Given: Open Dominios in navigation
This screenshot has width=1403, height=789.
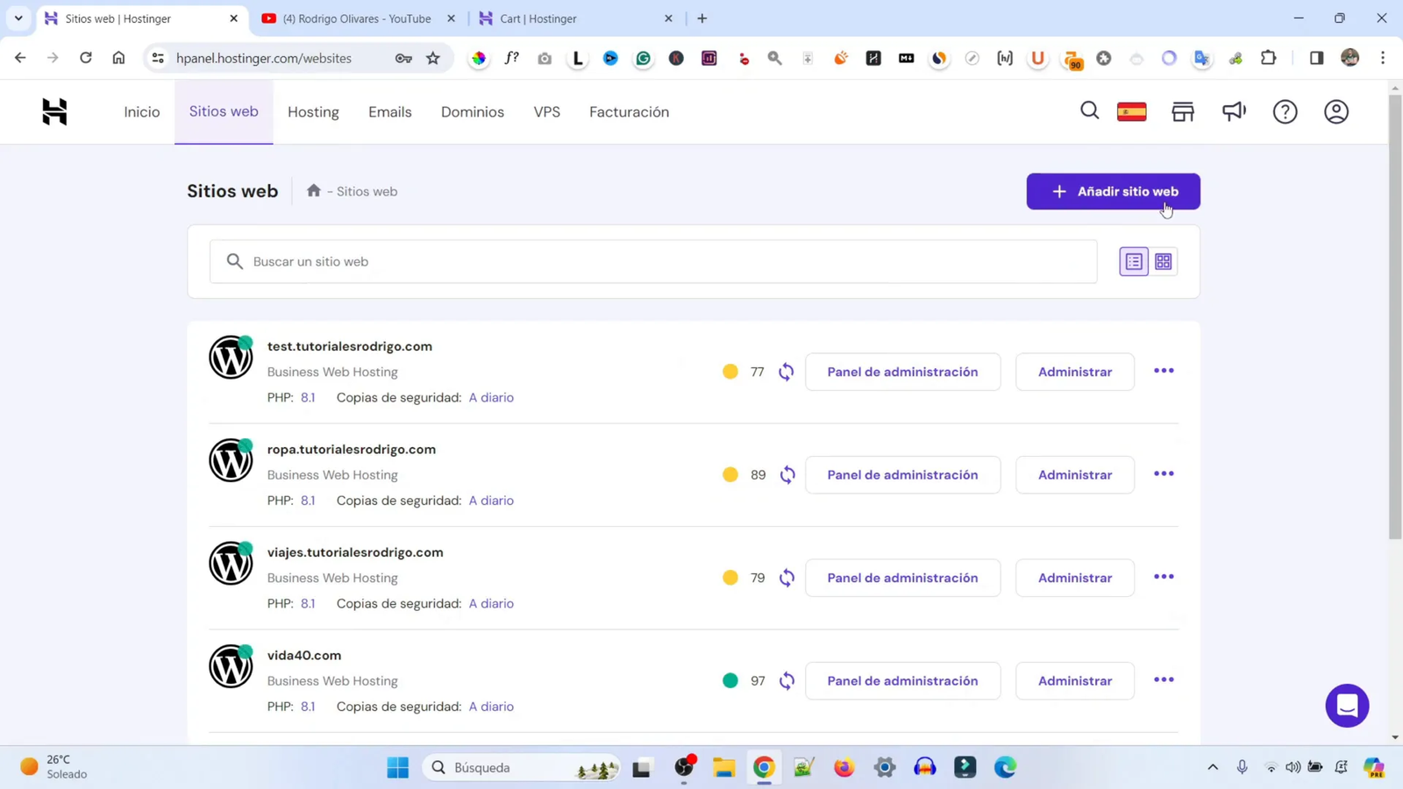Looking at the screenshot, I should point(473,112).
